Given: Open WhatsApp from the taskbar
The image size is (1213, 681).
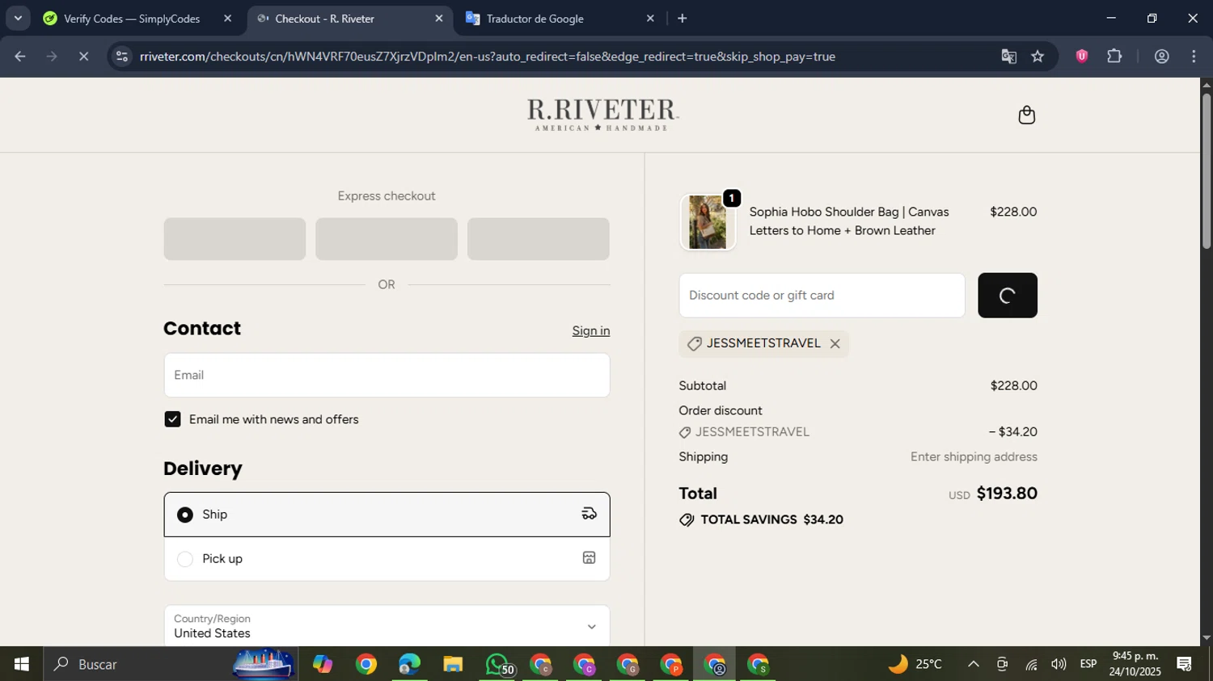Looking at the screenshot, I should click(x=497, y=664).
